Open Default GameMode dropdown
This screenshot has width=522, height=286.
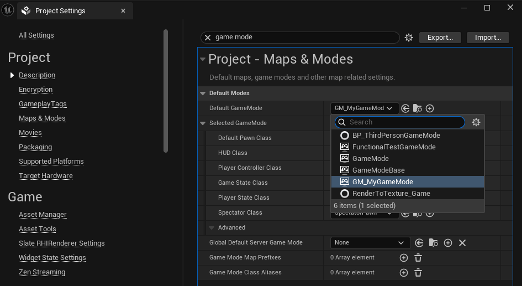tap(363, 108)
